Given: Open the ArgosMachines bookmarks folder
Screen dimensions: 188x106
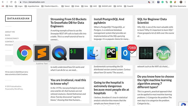Looking at the screenshot, I should coord(32,6).
